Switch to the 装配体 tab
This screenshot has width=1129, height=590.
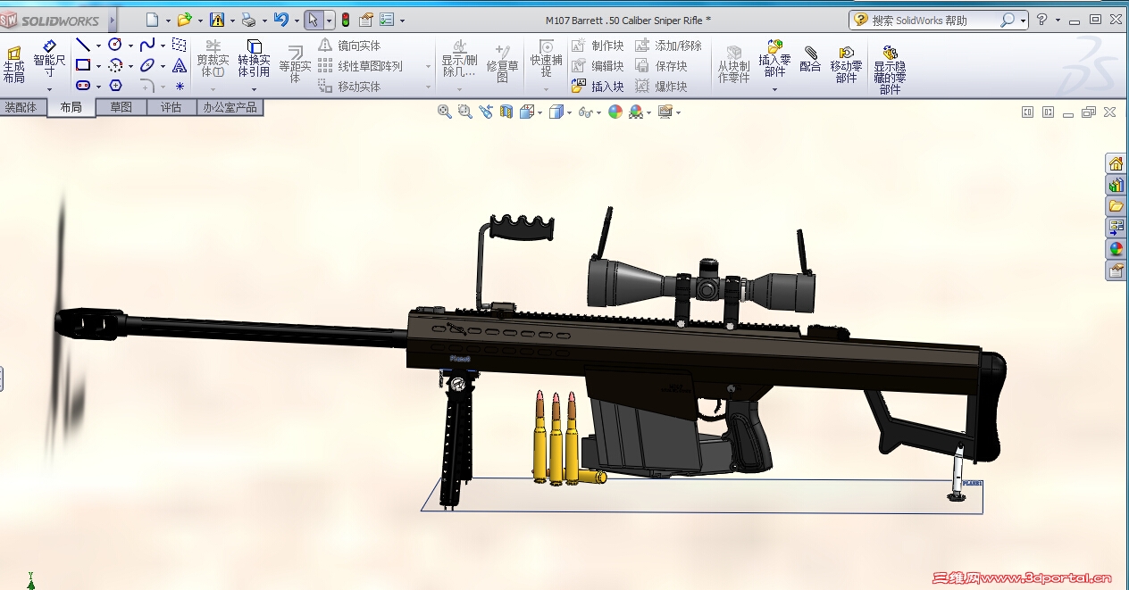click(x=21, y=107)
